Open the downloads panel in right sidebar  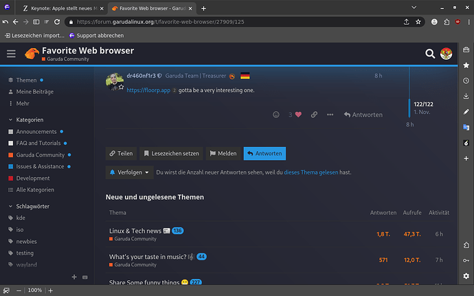coord(466,96)
